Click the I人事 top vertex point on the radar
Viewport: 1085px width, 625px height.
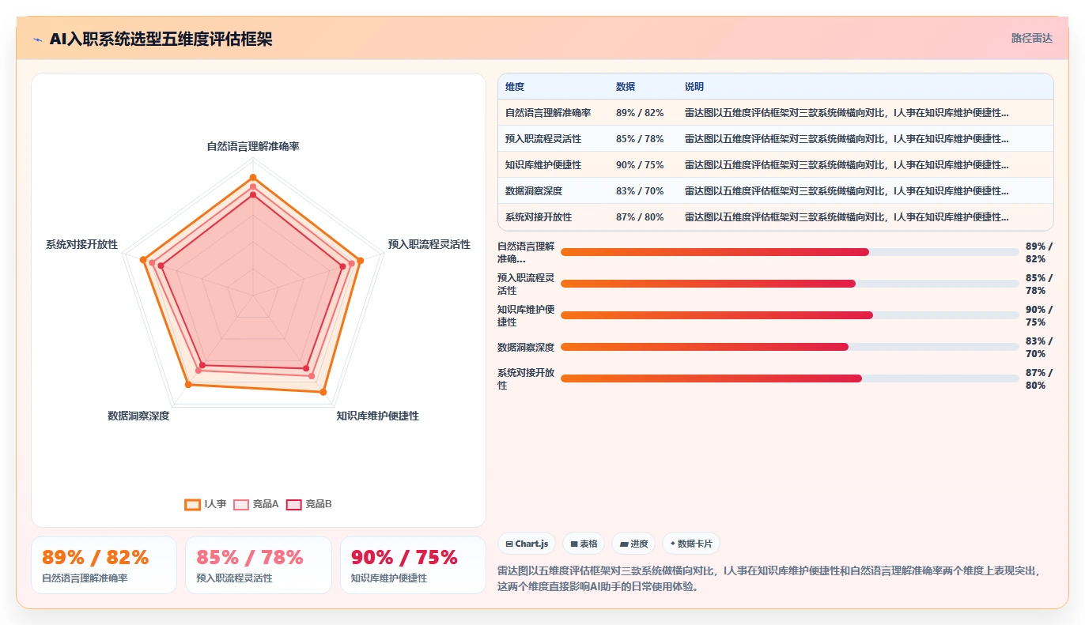point(253,177)
